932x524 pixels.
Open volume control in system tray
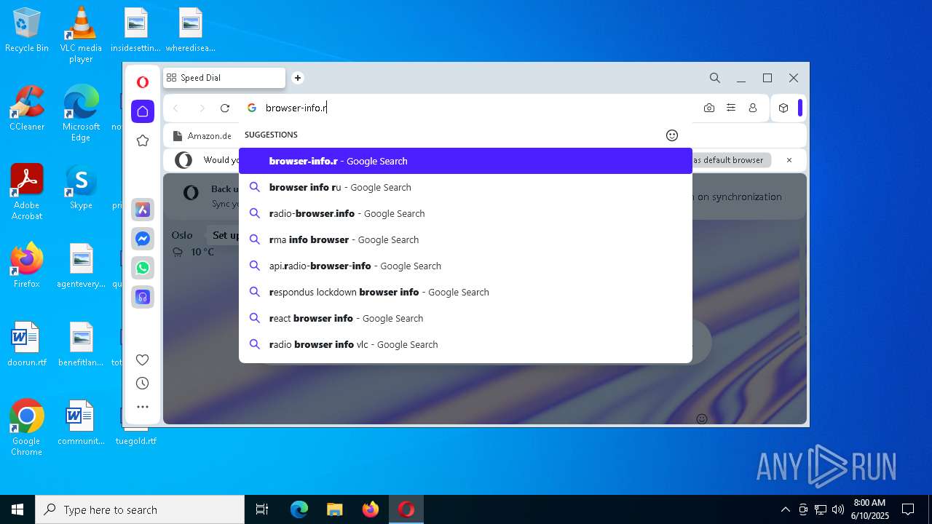tap(838, 509)
